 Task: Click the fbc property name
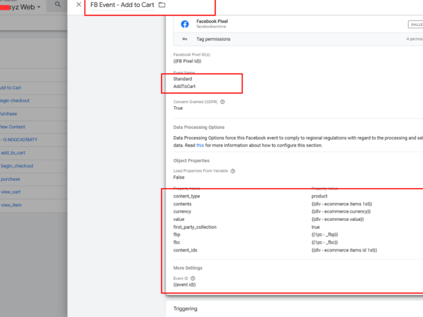click(177, 243)
